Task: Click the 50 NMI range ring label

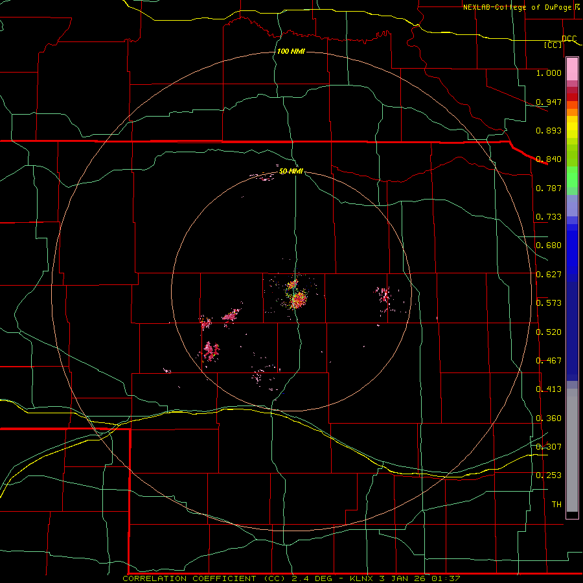Action: click(291, 171)
